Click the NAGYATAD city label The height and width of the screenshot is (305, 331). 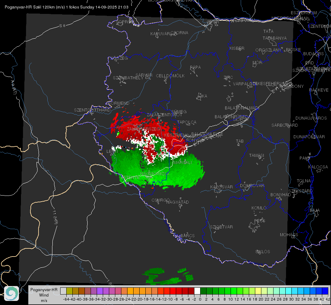[178, 202]
